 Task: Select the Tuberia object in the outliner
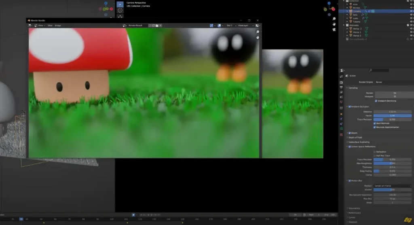357,22
